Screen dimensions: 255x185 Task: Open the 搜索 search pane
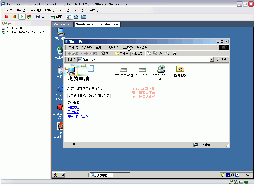106,53
